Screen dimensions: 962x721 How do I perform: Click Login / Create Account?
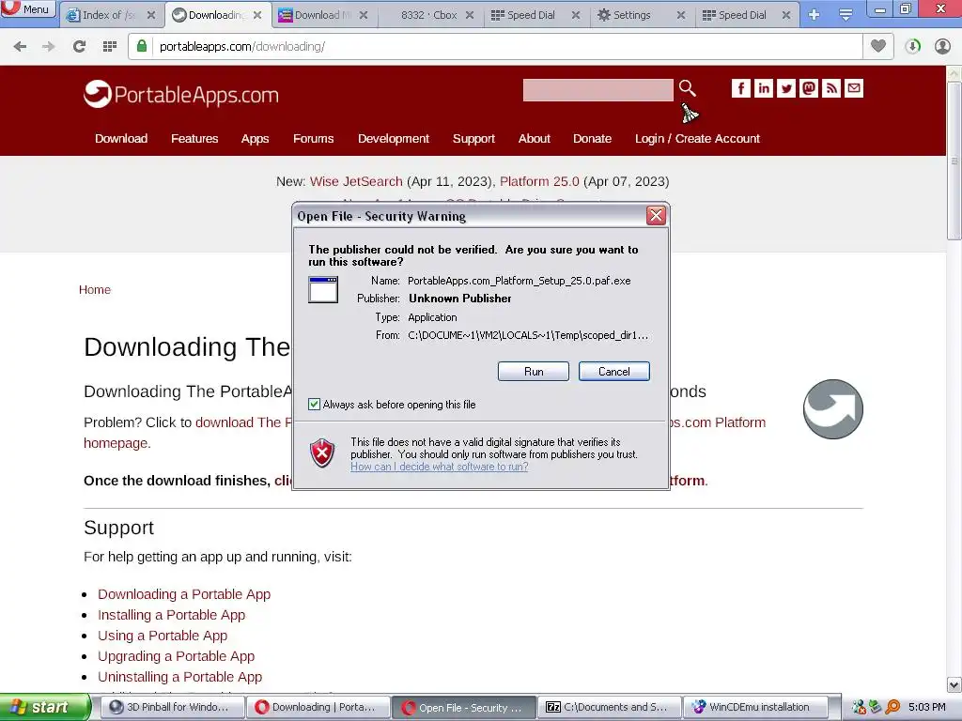[x=697, y=139]
